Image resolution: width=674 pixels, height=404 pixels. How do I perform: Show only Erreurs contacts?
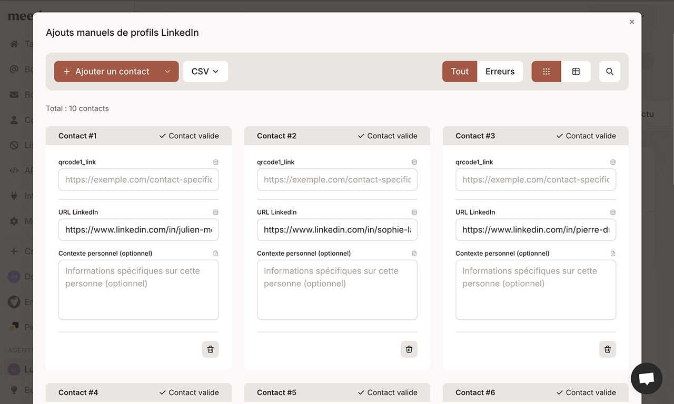tap(500, 72)
